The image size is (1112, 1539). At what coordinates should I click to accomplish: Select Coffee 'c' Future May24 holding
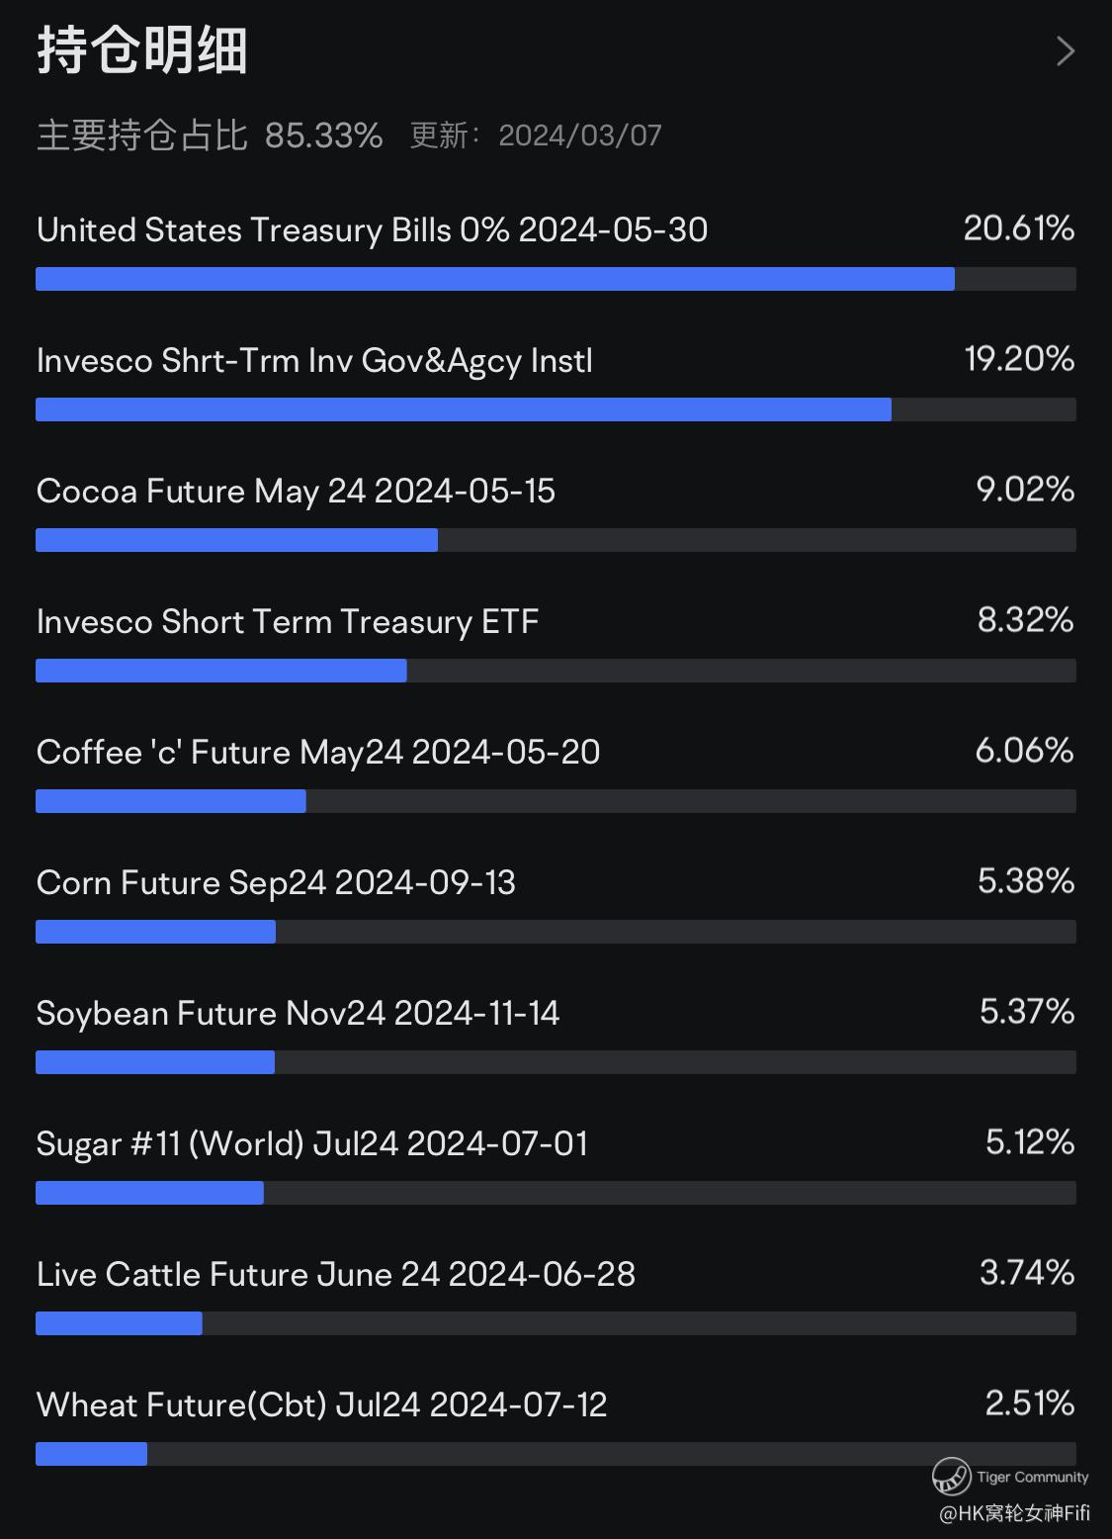(318, 753)
